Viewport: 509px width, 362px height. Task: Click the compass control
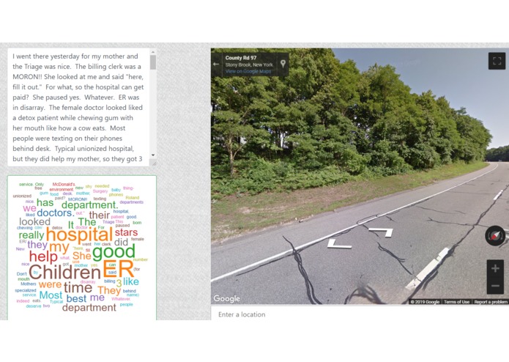tap(494, 236)
